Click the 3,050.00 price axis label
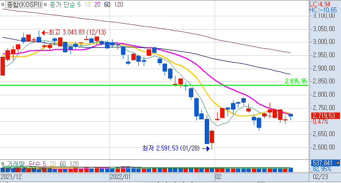The width and height of the screenshot is (341, 183). pyautogui.click(x=324, y=29)
